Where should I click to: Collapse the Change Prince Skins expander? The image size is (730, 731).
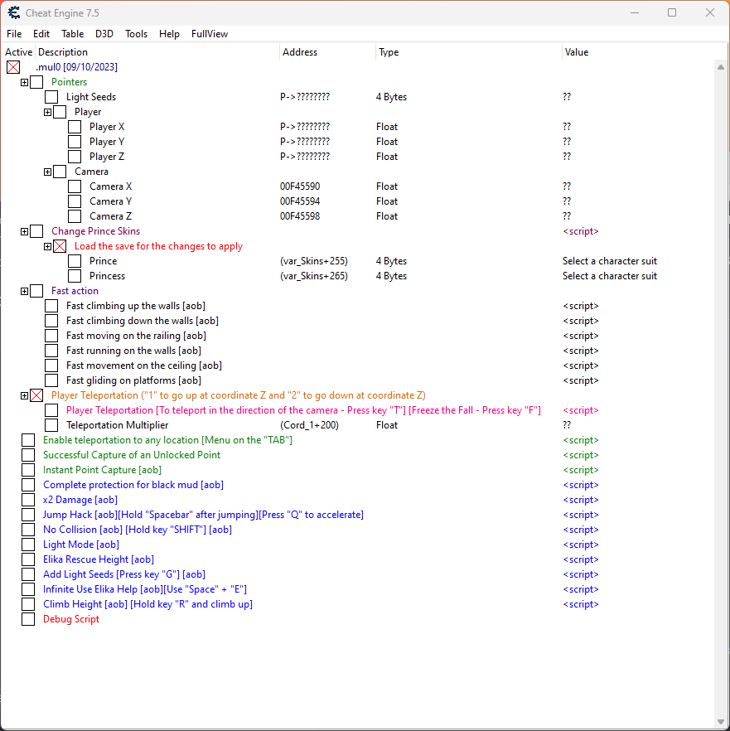[x=25, y=231]
